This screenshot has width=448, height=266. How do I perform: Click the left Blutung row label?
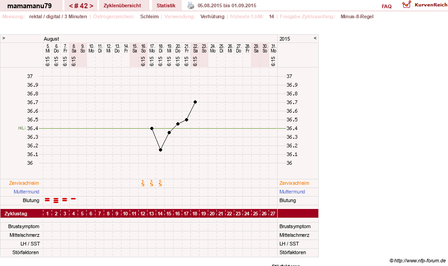point(31,200)
